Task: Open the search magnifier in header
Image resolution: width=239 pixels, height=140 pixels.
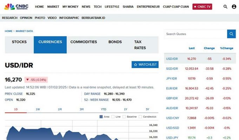Action: (x=225, y=7)
